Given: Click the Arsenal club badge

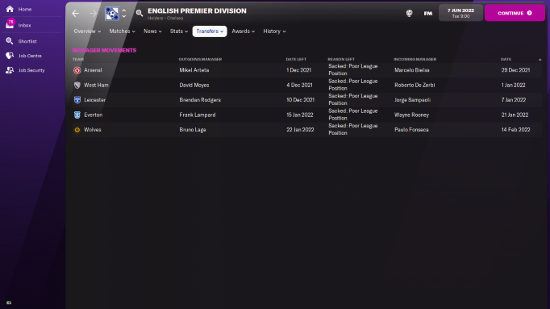Looking at the screenshot, I should tap(77, 70).
